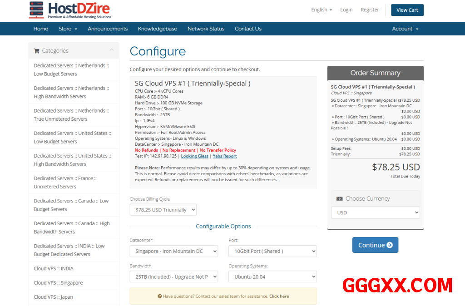465x306 pixels.
Task: Go to Network Status page
Action: tap(206, 29)
